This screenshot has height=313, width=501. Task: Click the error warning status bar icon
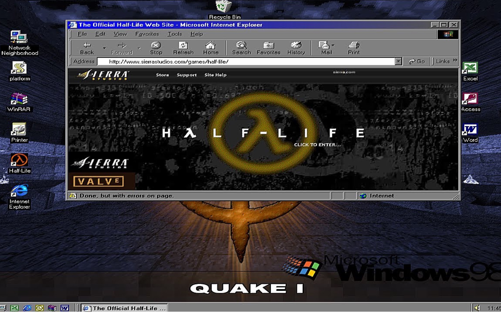(73, 196)
